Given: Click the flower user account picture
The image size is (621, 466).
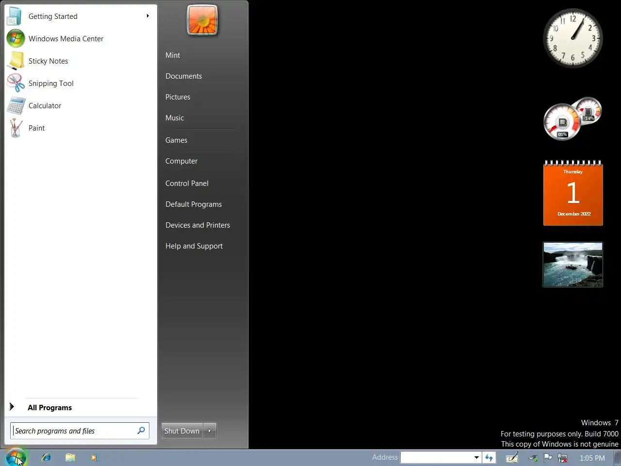Looking at the screenshot, I should click(x=202, y=20).
